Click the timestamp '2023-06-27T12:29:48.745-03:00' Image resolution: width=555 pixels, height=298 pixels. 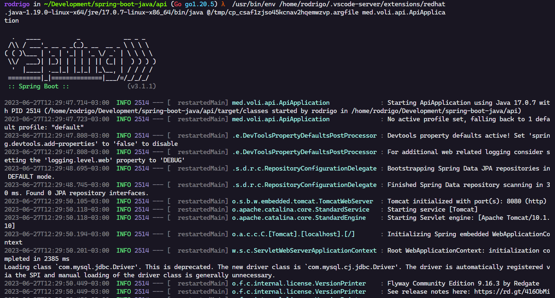(57, 185)
